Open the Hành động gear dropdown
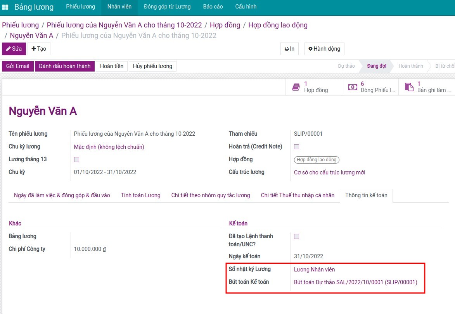The image size is (455, 314). (x=324, y=49)
